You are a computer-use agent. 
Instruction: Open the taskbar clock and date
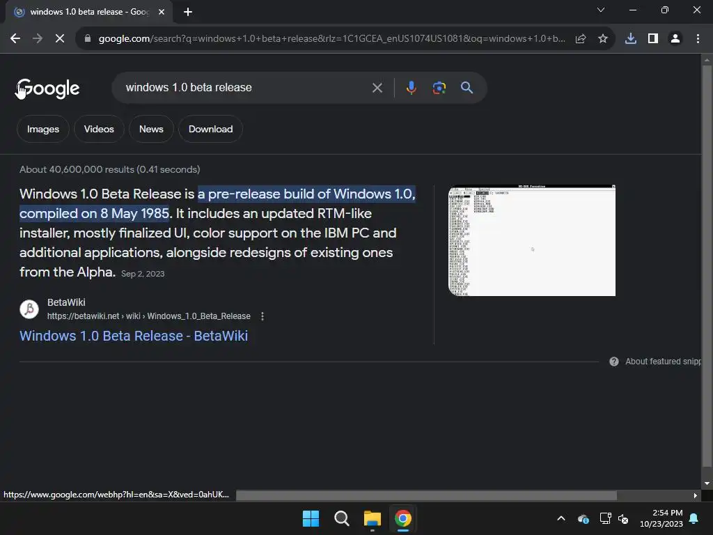661,518
